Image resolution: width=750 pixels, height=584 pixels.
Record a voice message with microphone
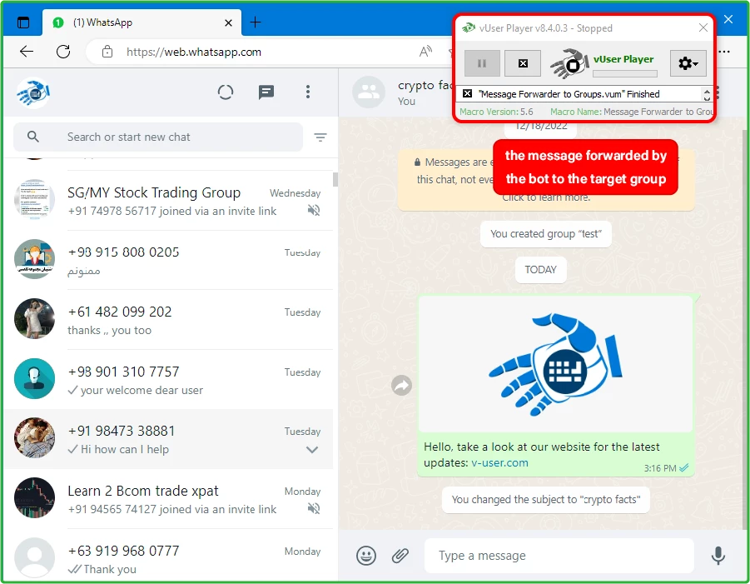(x=718, y=556)
